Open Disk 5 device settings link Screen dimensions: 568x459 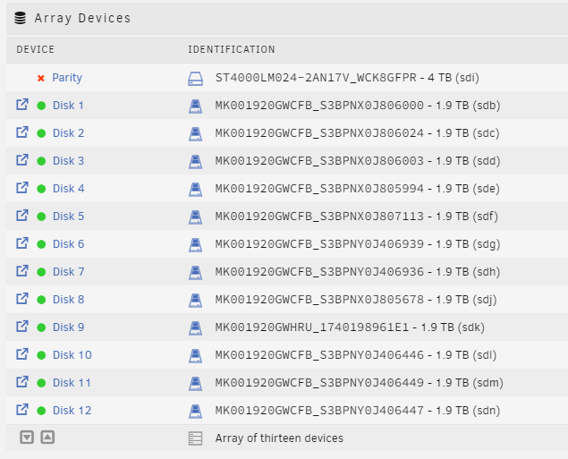click(x=69, y=217)
